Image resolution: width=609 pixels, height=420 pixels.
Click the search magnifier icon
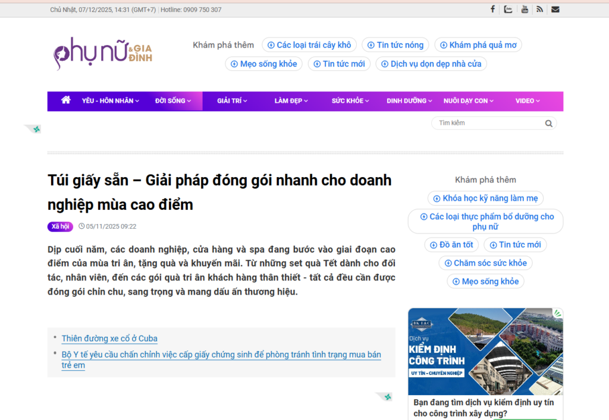coord(548,123)
